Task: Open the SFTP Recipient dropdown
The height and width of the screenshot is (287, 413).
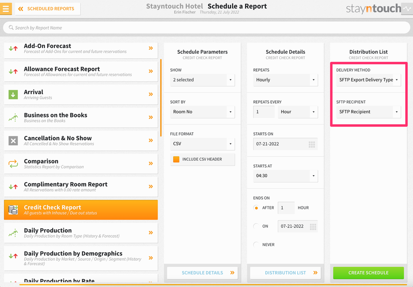Action: click(x=369, y=112)
